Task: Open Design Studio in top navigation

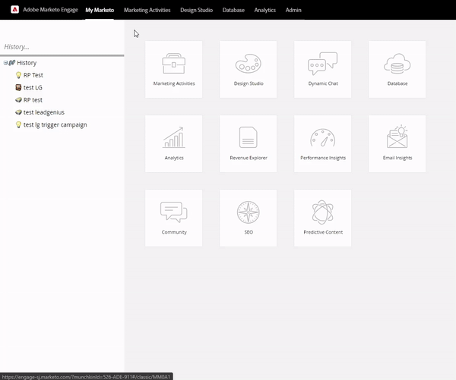Action: (196, 10)
